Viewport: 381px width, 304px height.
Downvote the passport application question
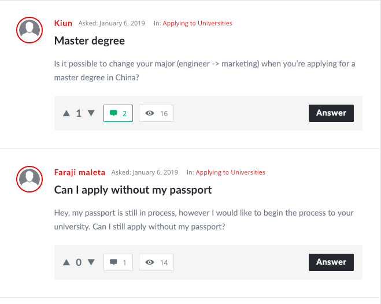pos(91,262)
